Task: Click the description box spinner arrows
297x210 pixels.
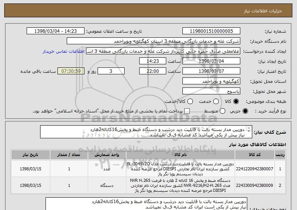Action: tap(249, 129)
